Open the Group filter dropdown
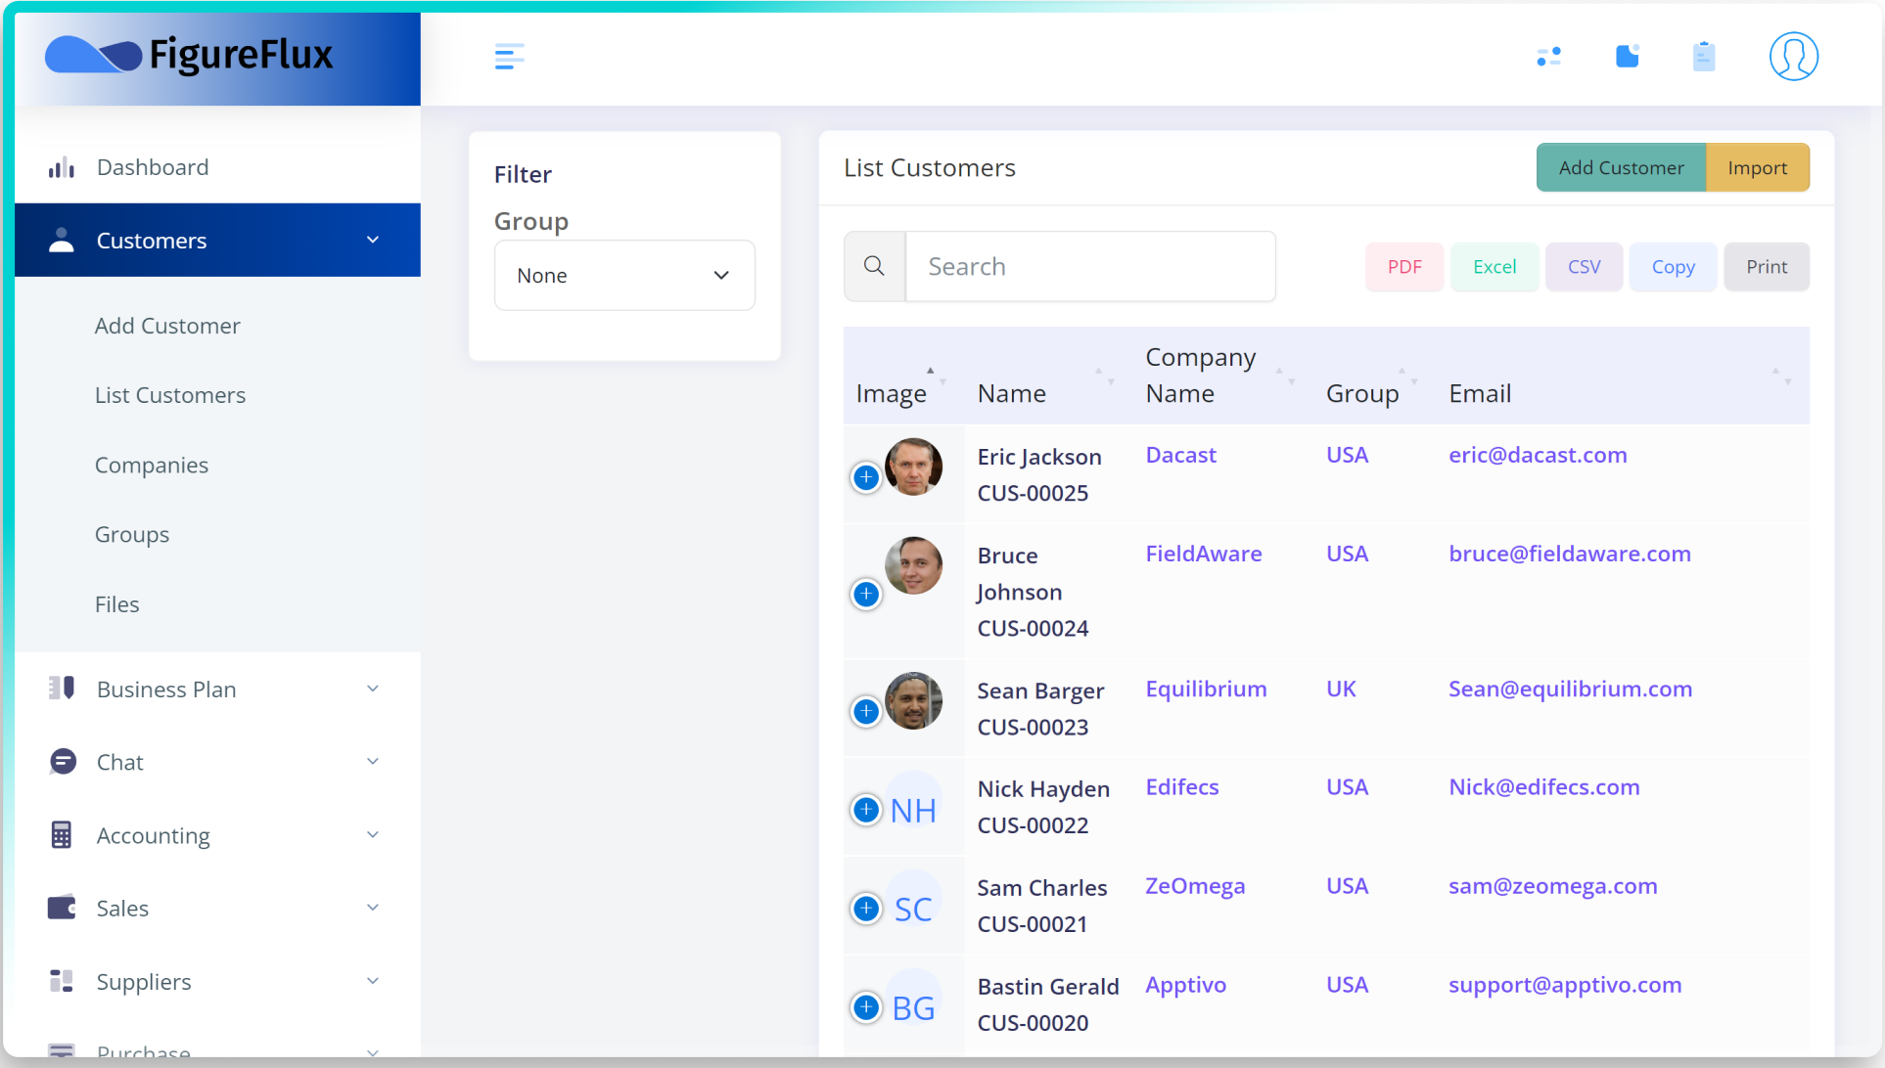Viewport: 1885px width, 1068px height. point(624,276)
